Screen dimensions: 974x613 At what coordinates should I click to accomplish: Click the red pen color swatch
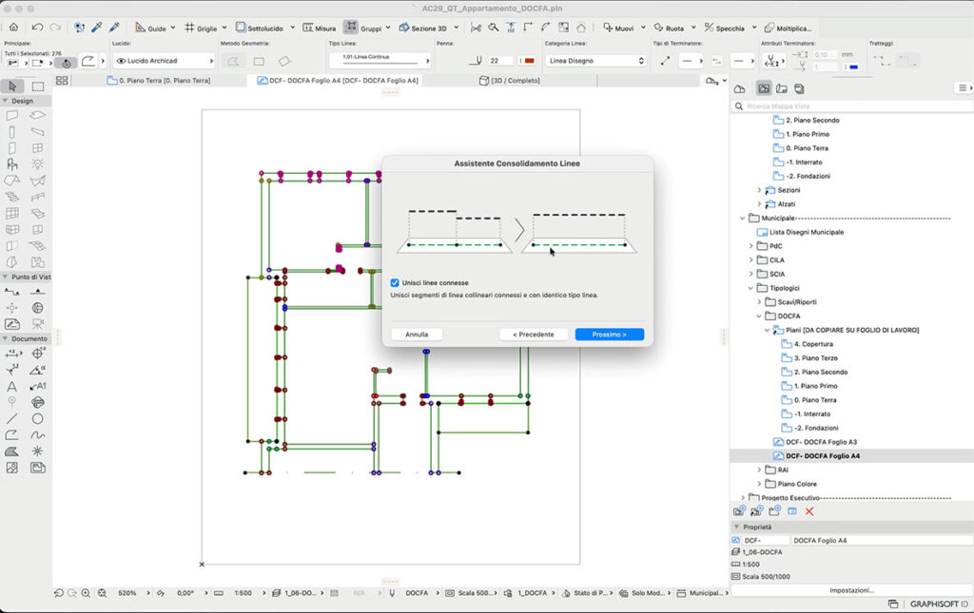[x=529, y=61]
